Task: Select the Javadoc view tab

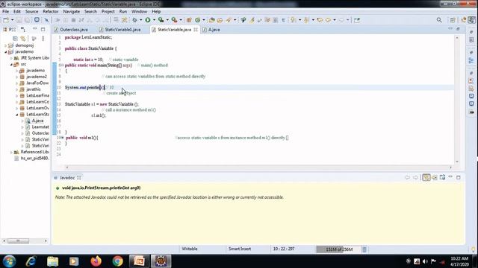Action: pos(67,178)
